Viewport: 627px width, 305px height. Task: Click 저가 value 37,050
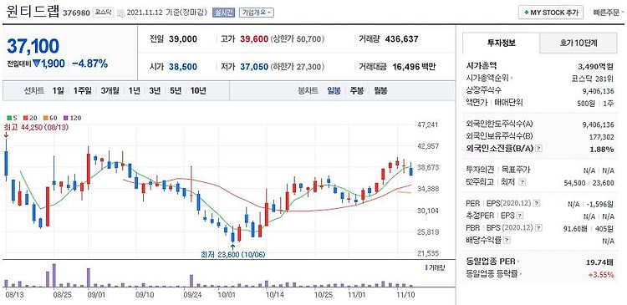pos(254,67)
